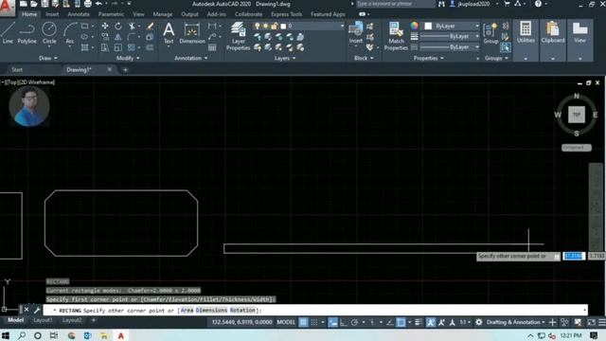Click the Undo arrow

(x=98, y=4)
